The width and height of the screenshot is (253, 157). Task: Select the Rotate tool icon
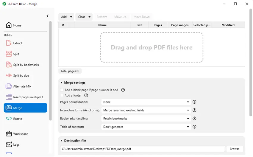coord(9,119)
